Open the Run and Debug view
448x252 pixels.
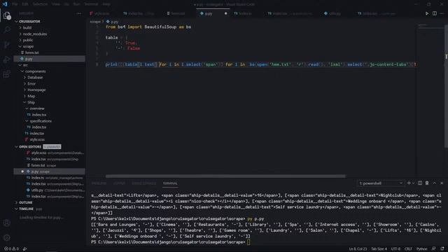6,59
